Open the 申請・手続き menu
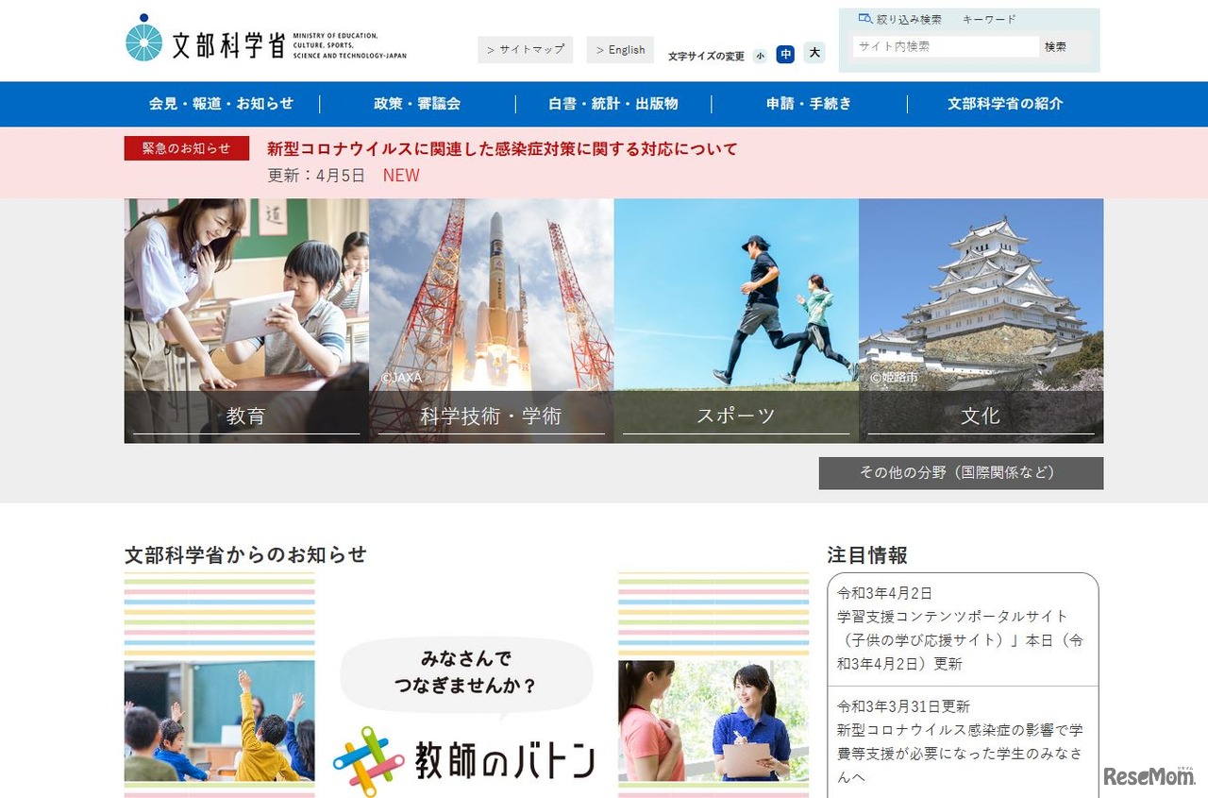1208x798 pixels. (x=809, y=104)
